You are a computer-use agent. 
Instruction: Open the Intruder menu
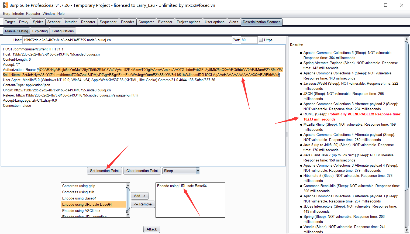(x=18, y=13)
